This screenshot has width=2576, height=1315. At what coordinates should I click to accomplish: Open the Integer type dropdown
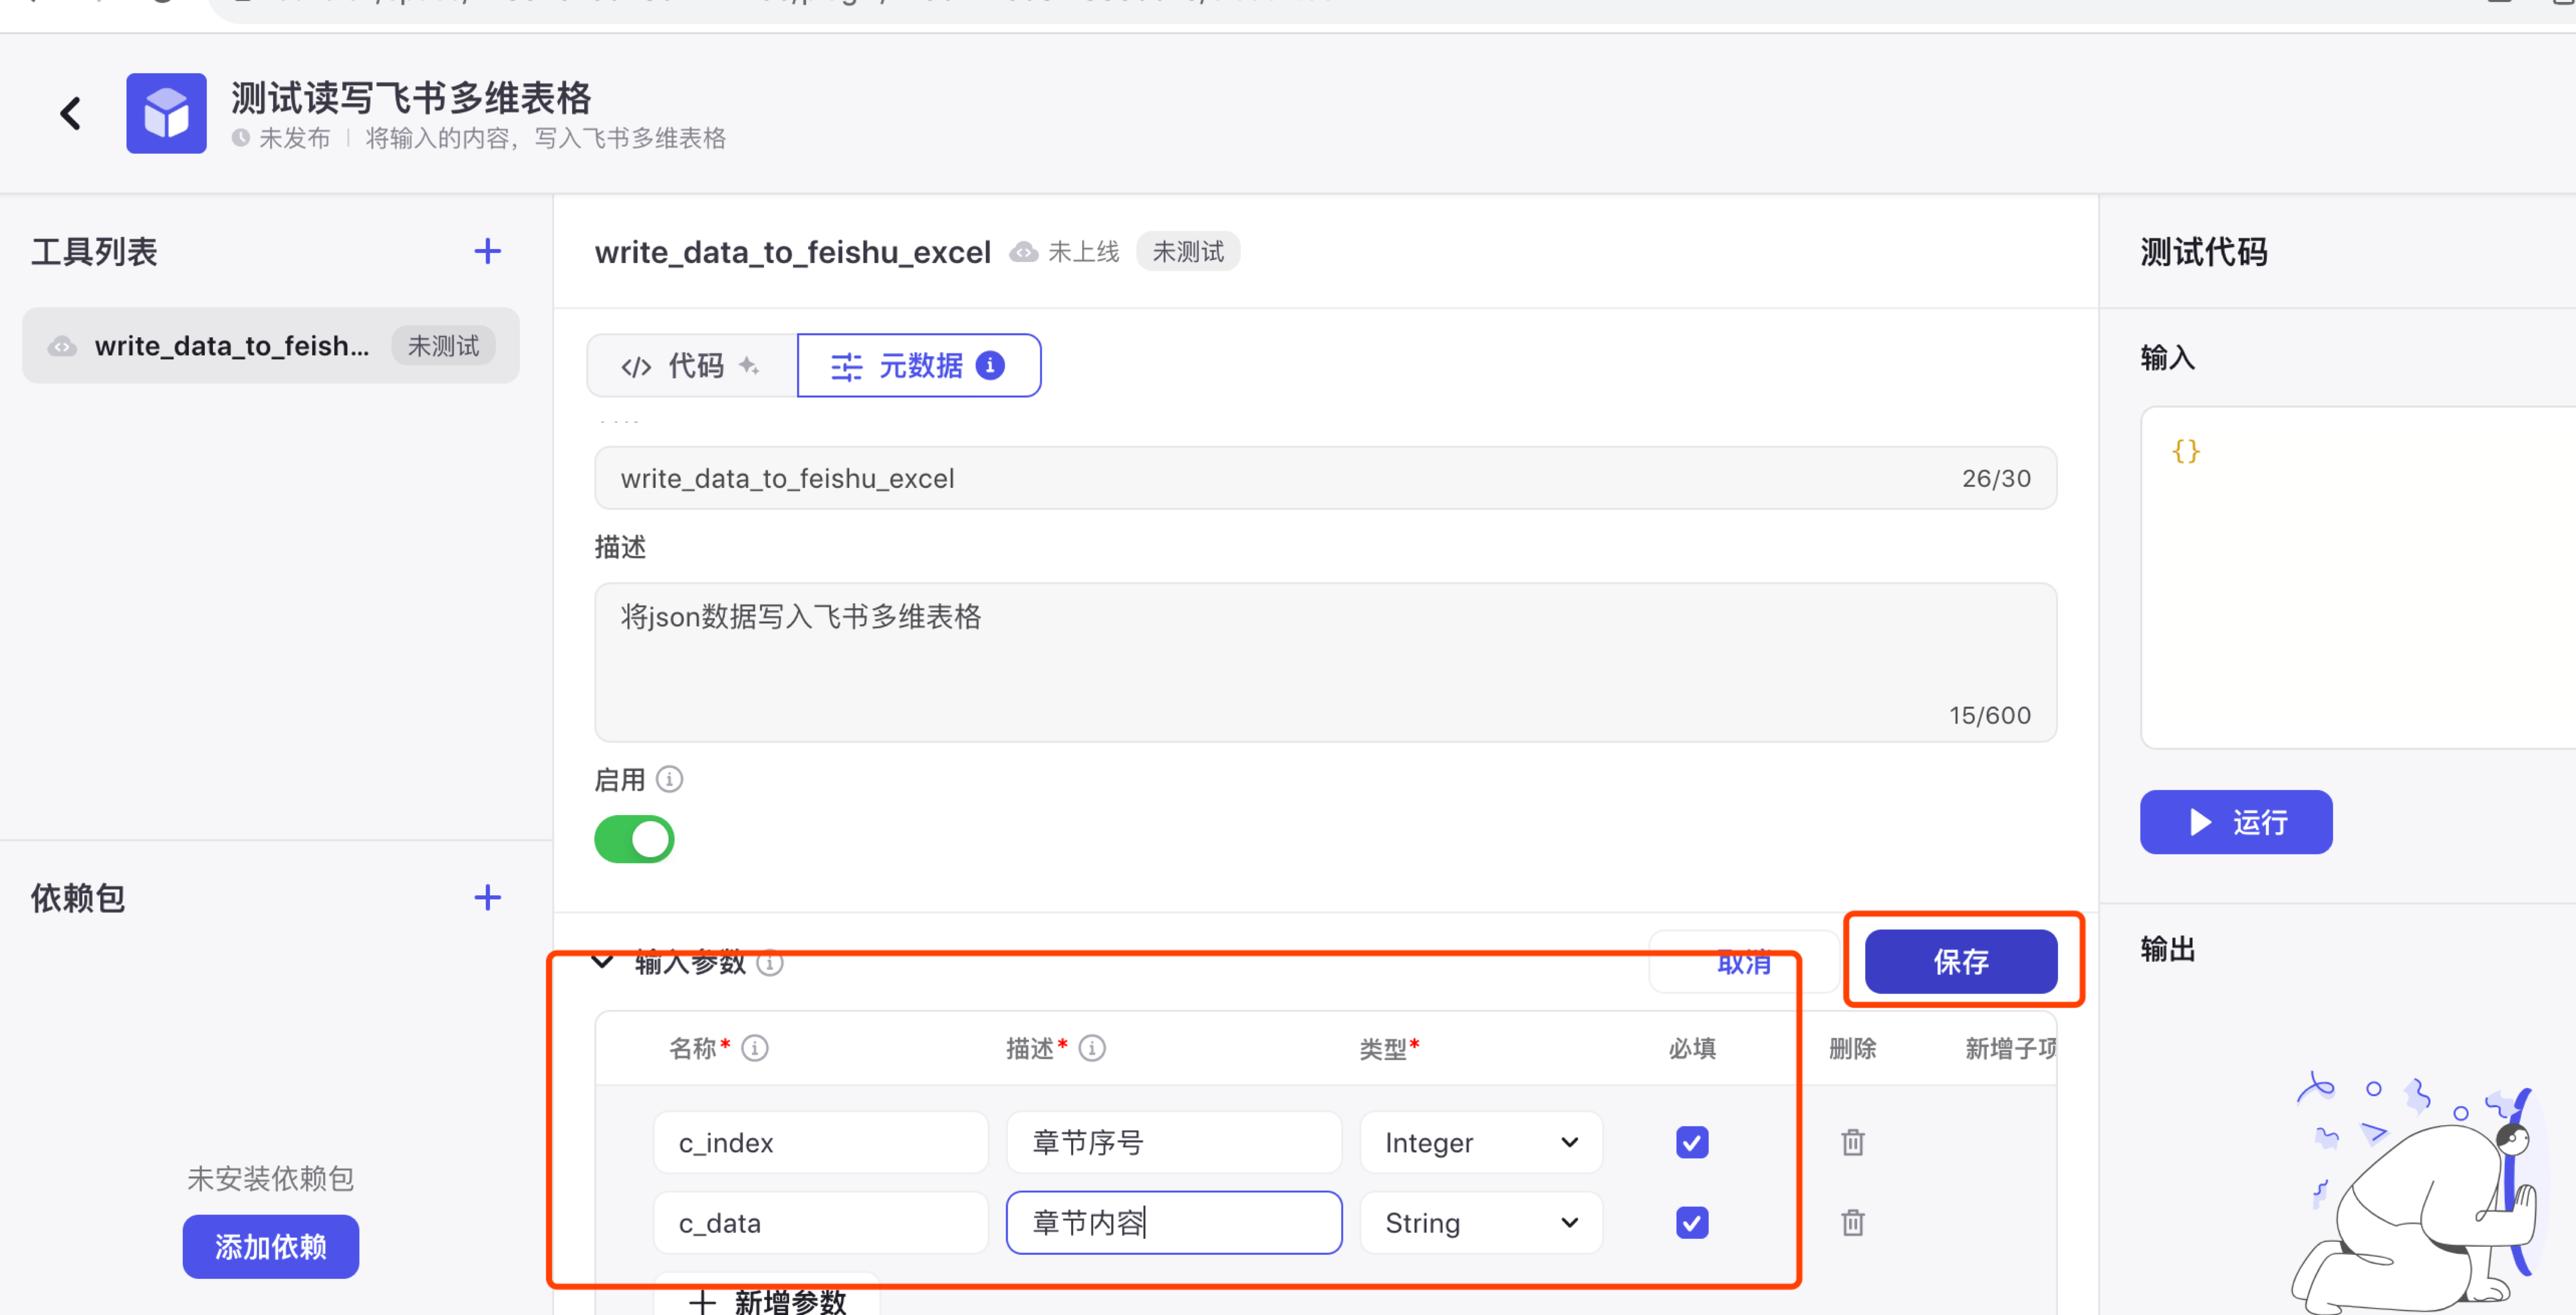tap(1480, 1142)
